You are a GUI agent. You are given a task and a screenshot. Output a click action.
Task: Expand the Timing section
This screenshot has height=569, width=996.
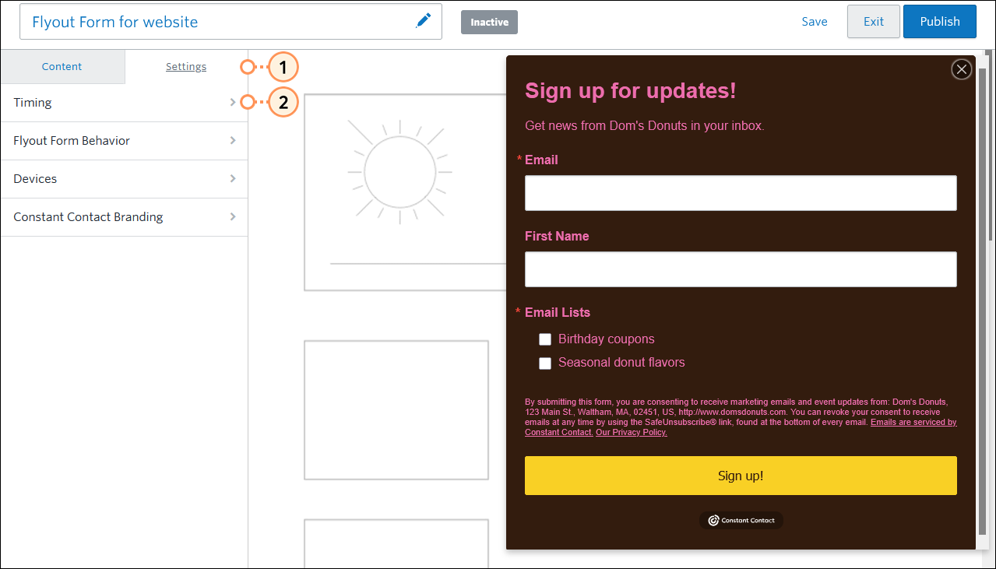coord(125,102)
